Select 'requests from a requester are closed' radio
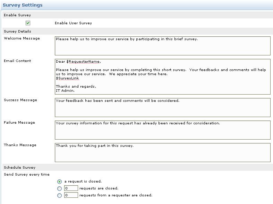Image resolution: width=273 pixels, height=204 pixels. (60, 195)
